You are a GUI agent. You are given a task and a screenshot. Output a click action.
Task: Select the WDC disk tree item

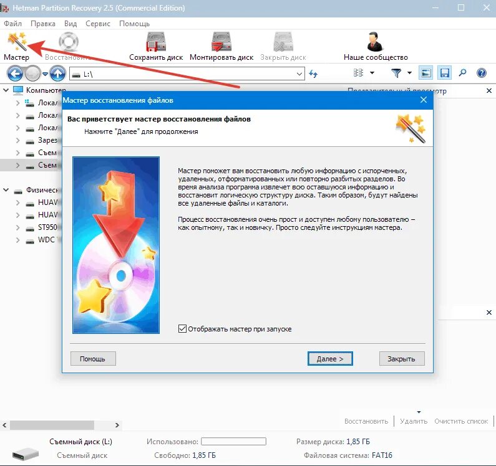[x=47, y=240]
